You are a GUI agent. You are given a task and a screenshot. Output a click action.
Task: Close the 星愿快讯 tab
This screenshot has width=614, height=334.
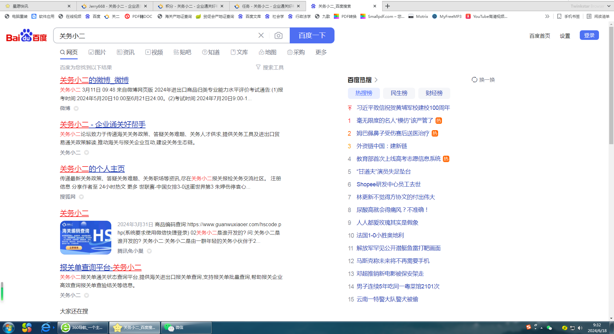pyautogui.click(x=69, y=6)
